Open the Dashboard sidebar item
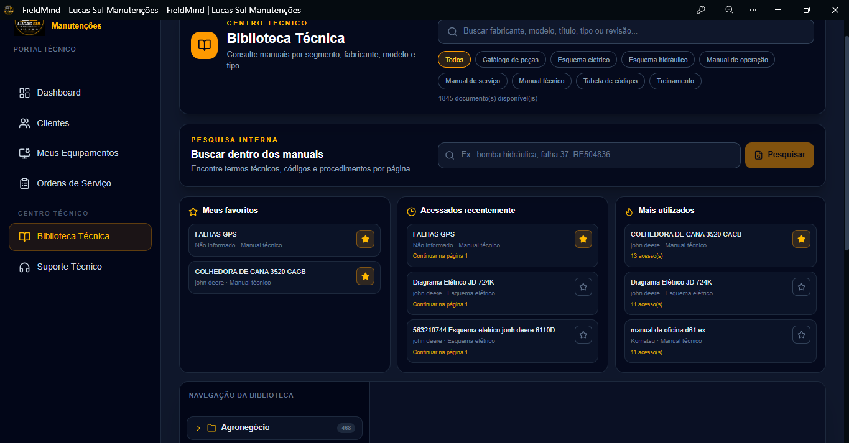This screenshot has width=849, height=443. click(80, 93)
